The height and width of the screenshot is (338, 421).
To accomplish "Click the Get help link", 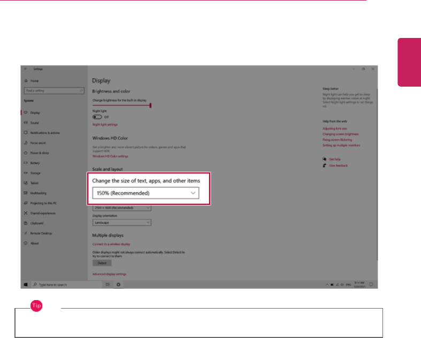I will click(x=334, y=159).
